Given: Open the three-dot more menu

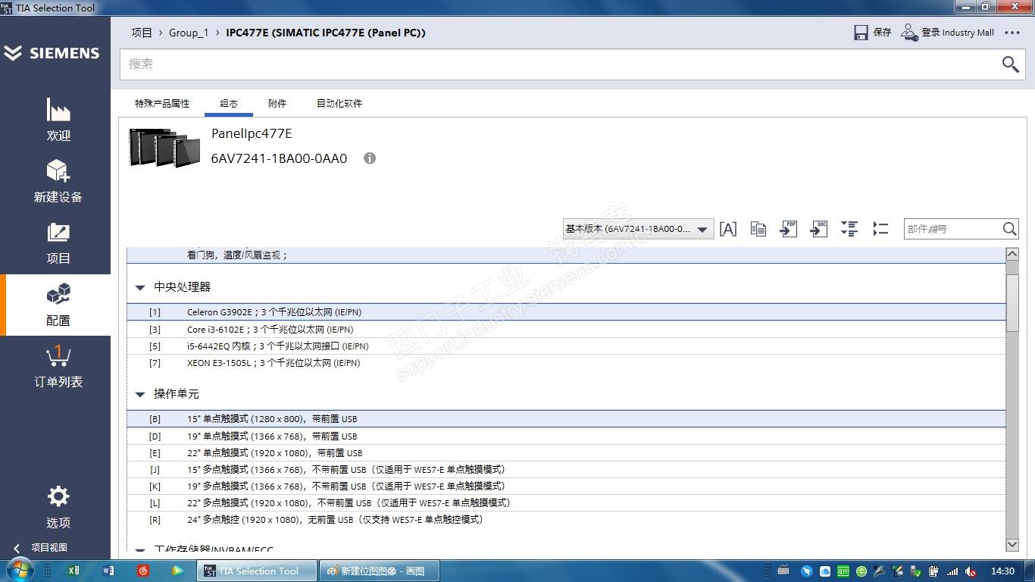Looking at the screenshot, I should (x=1012, y=33).
